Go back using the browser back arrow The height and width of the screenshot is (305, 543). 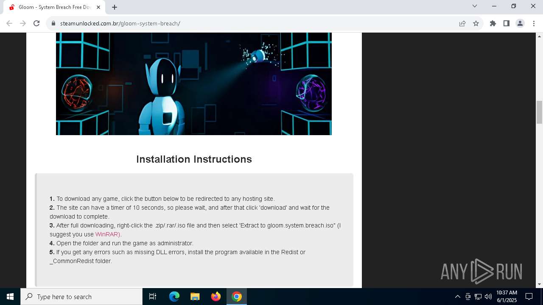(x=9, y=23)
